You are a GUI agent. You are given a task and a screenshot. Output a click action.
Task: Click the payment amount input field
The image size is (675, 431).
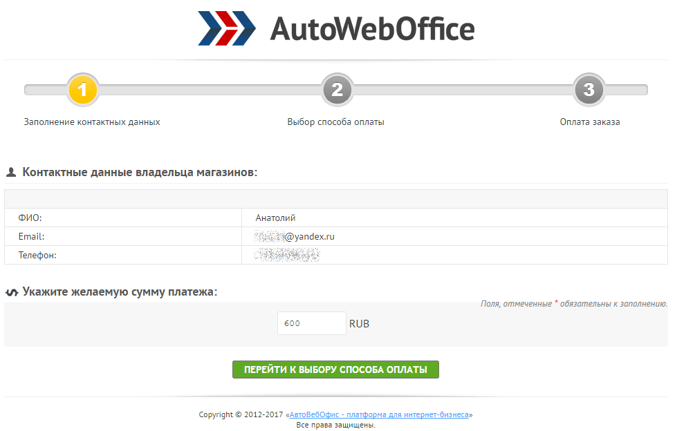(311, 323)
